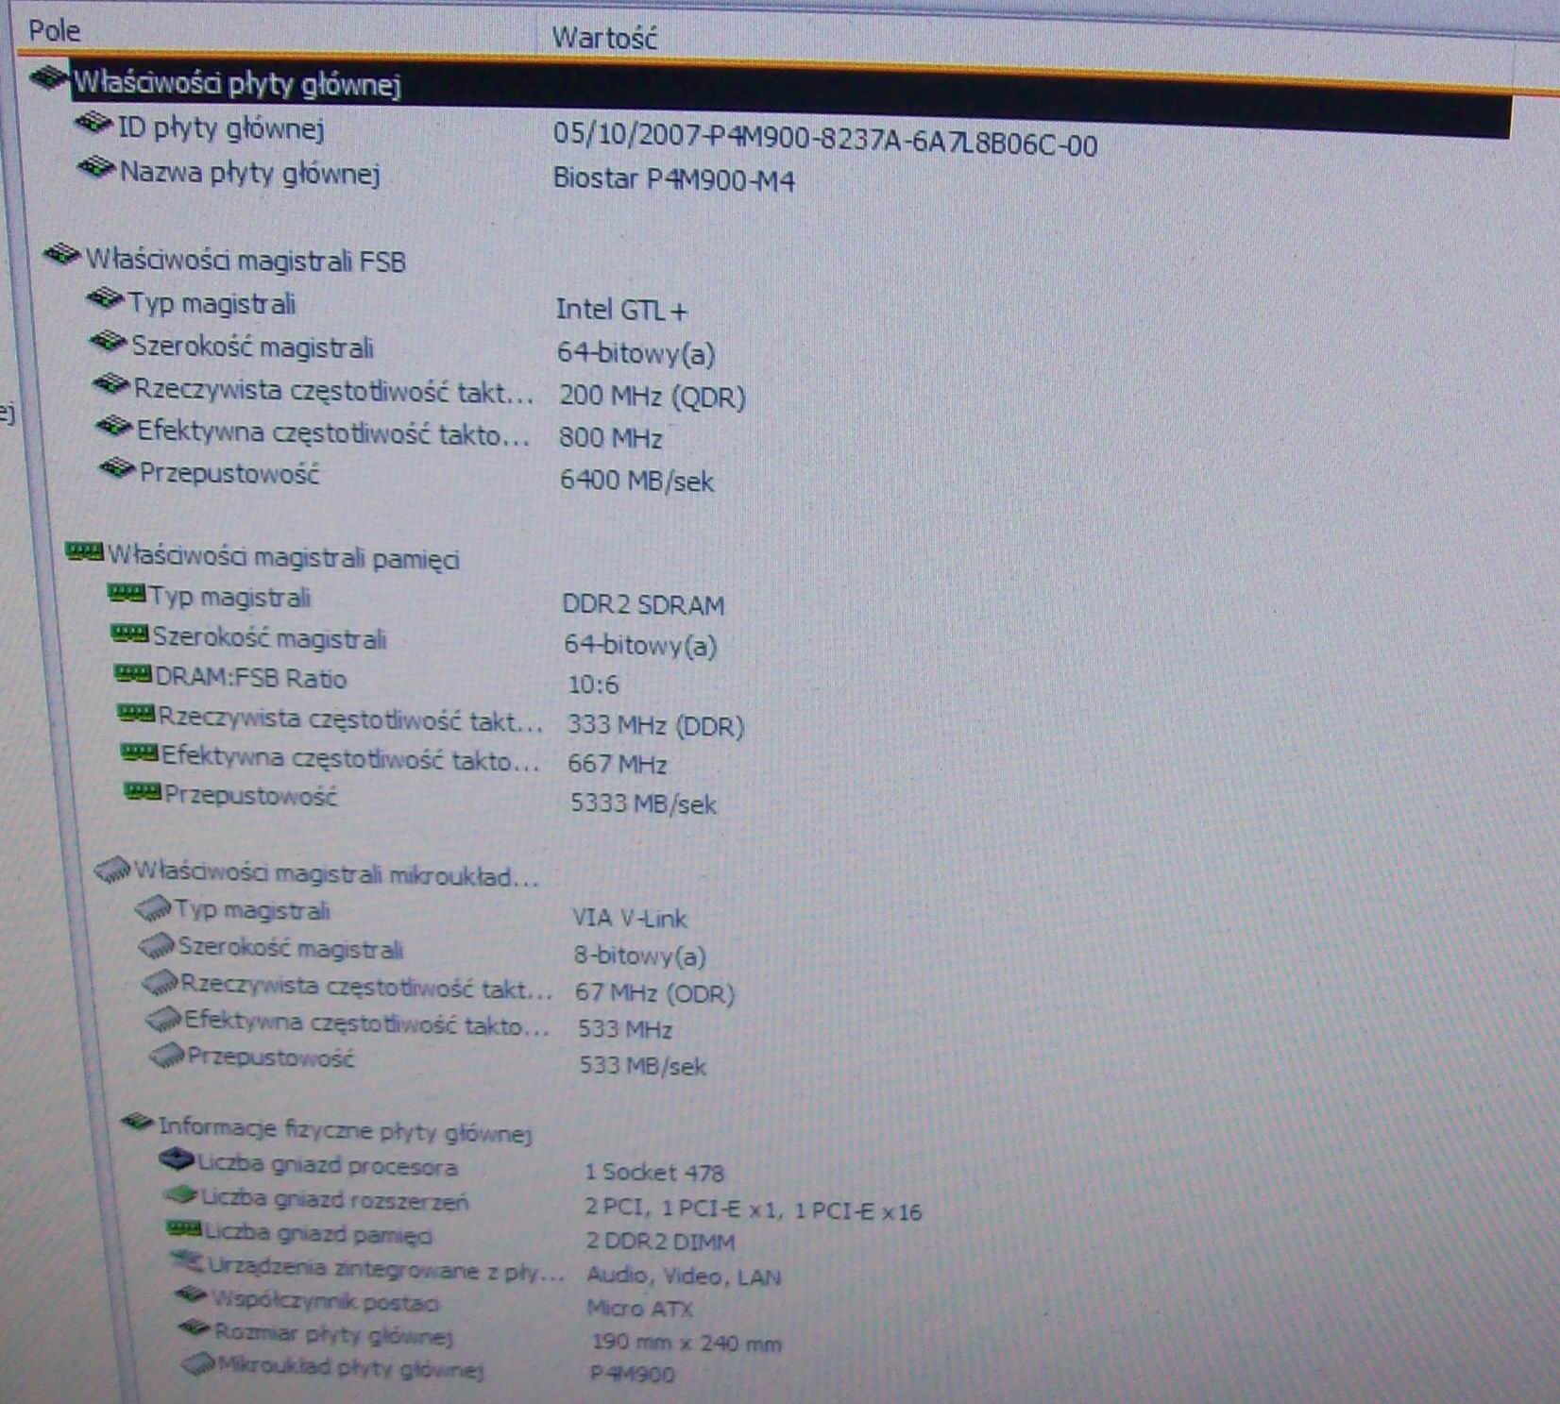Select the '533 MB/sek' value
The width and height of the screenshot is (1560, 1404).
tap(643, 1066)
